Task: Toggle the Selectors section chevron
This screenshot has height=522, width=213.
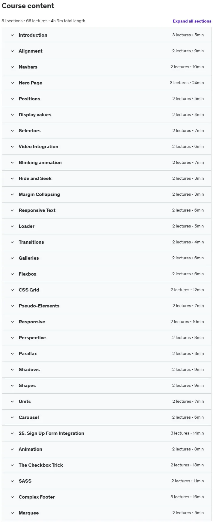Action: click(x=12, y=131)
